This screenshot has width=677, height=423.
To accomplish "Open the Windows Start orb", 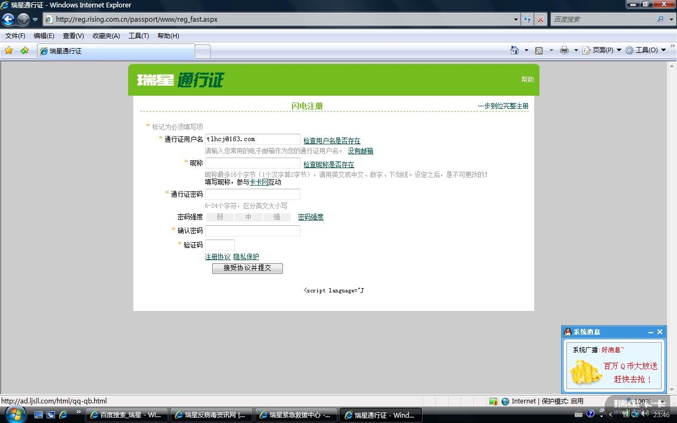I will point(15,415).
